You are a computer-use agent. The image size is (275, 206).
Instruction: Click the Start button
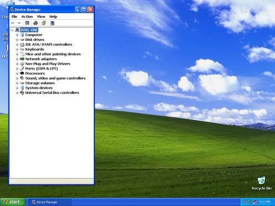coord(13,202)
